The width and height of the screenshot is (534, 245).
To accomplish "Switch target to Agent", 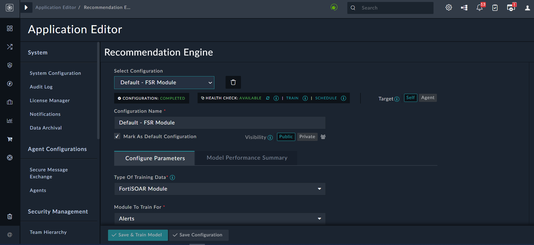I will tap(428, 98).
